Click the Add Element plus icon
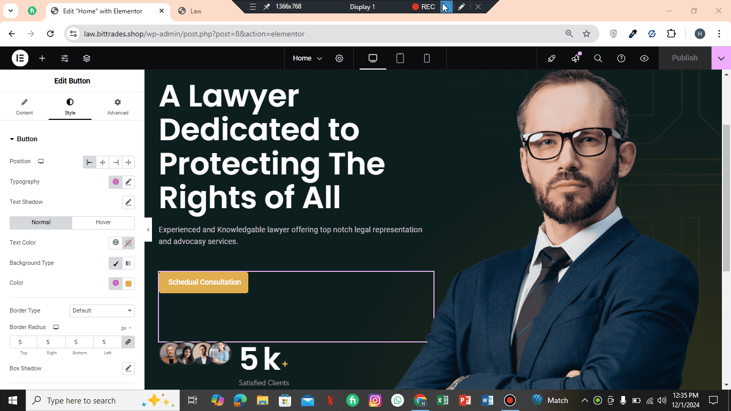 click(42, 58)
